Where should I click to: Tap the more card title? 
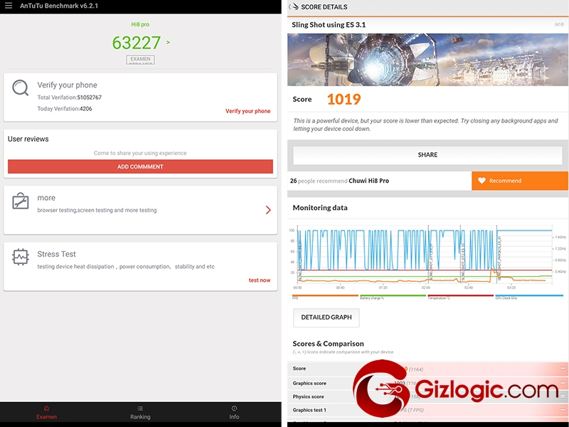click(46, 198)
